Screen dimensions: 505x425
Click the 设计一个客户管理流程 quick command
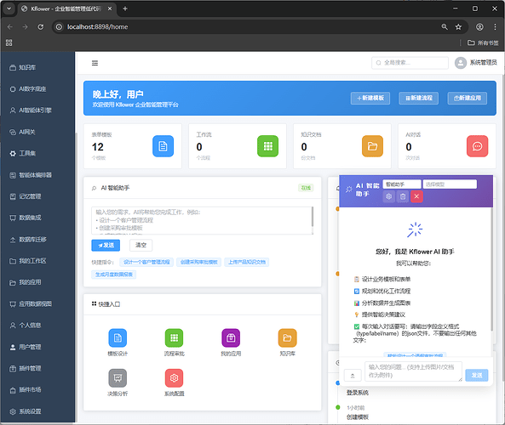coord(146,262)
